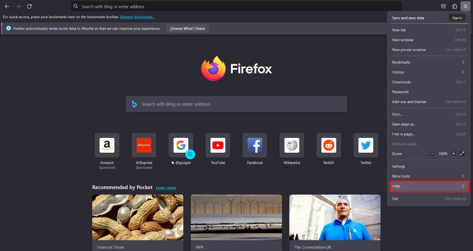The width and height of the screenshot is (473, 251).
Task: Click Choose What I Share button
Action: [187, 29]
